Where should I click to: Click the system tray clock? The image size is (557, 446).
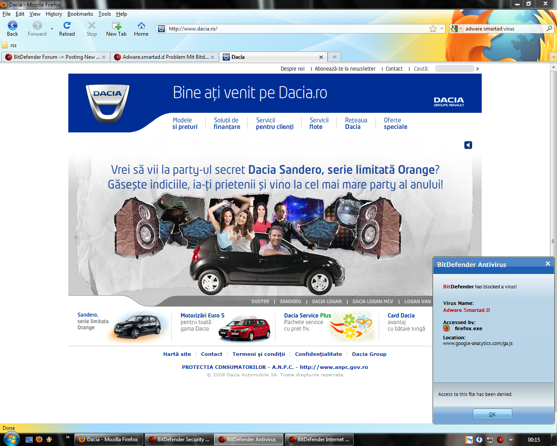click(534, 439)
